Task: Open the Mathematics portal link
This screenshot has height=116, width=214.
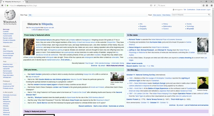Action: 167,26
